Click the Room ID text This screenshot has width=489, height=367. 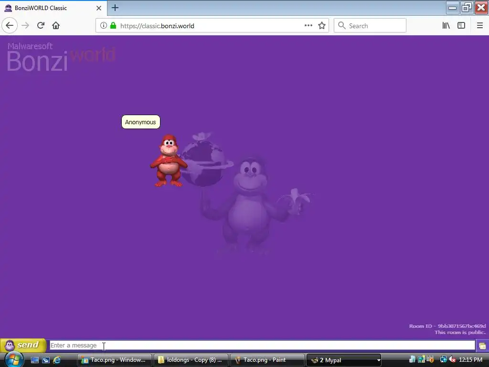pos(447,326)
